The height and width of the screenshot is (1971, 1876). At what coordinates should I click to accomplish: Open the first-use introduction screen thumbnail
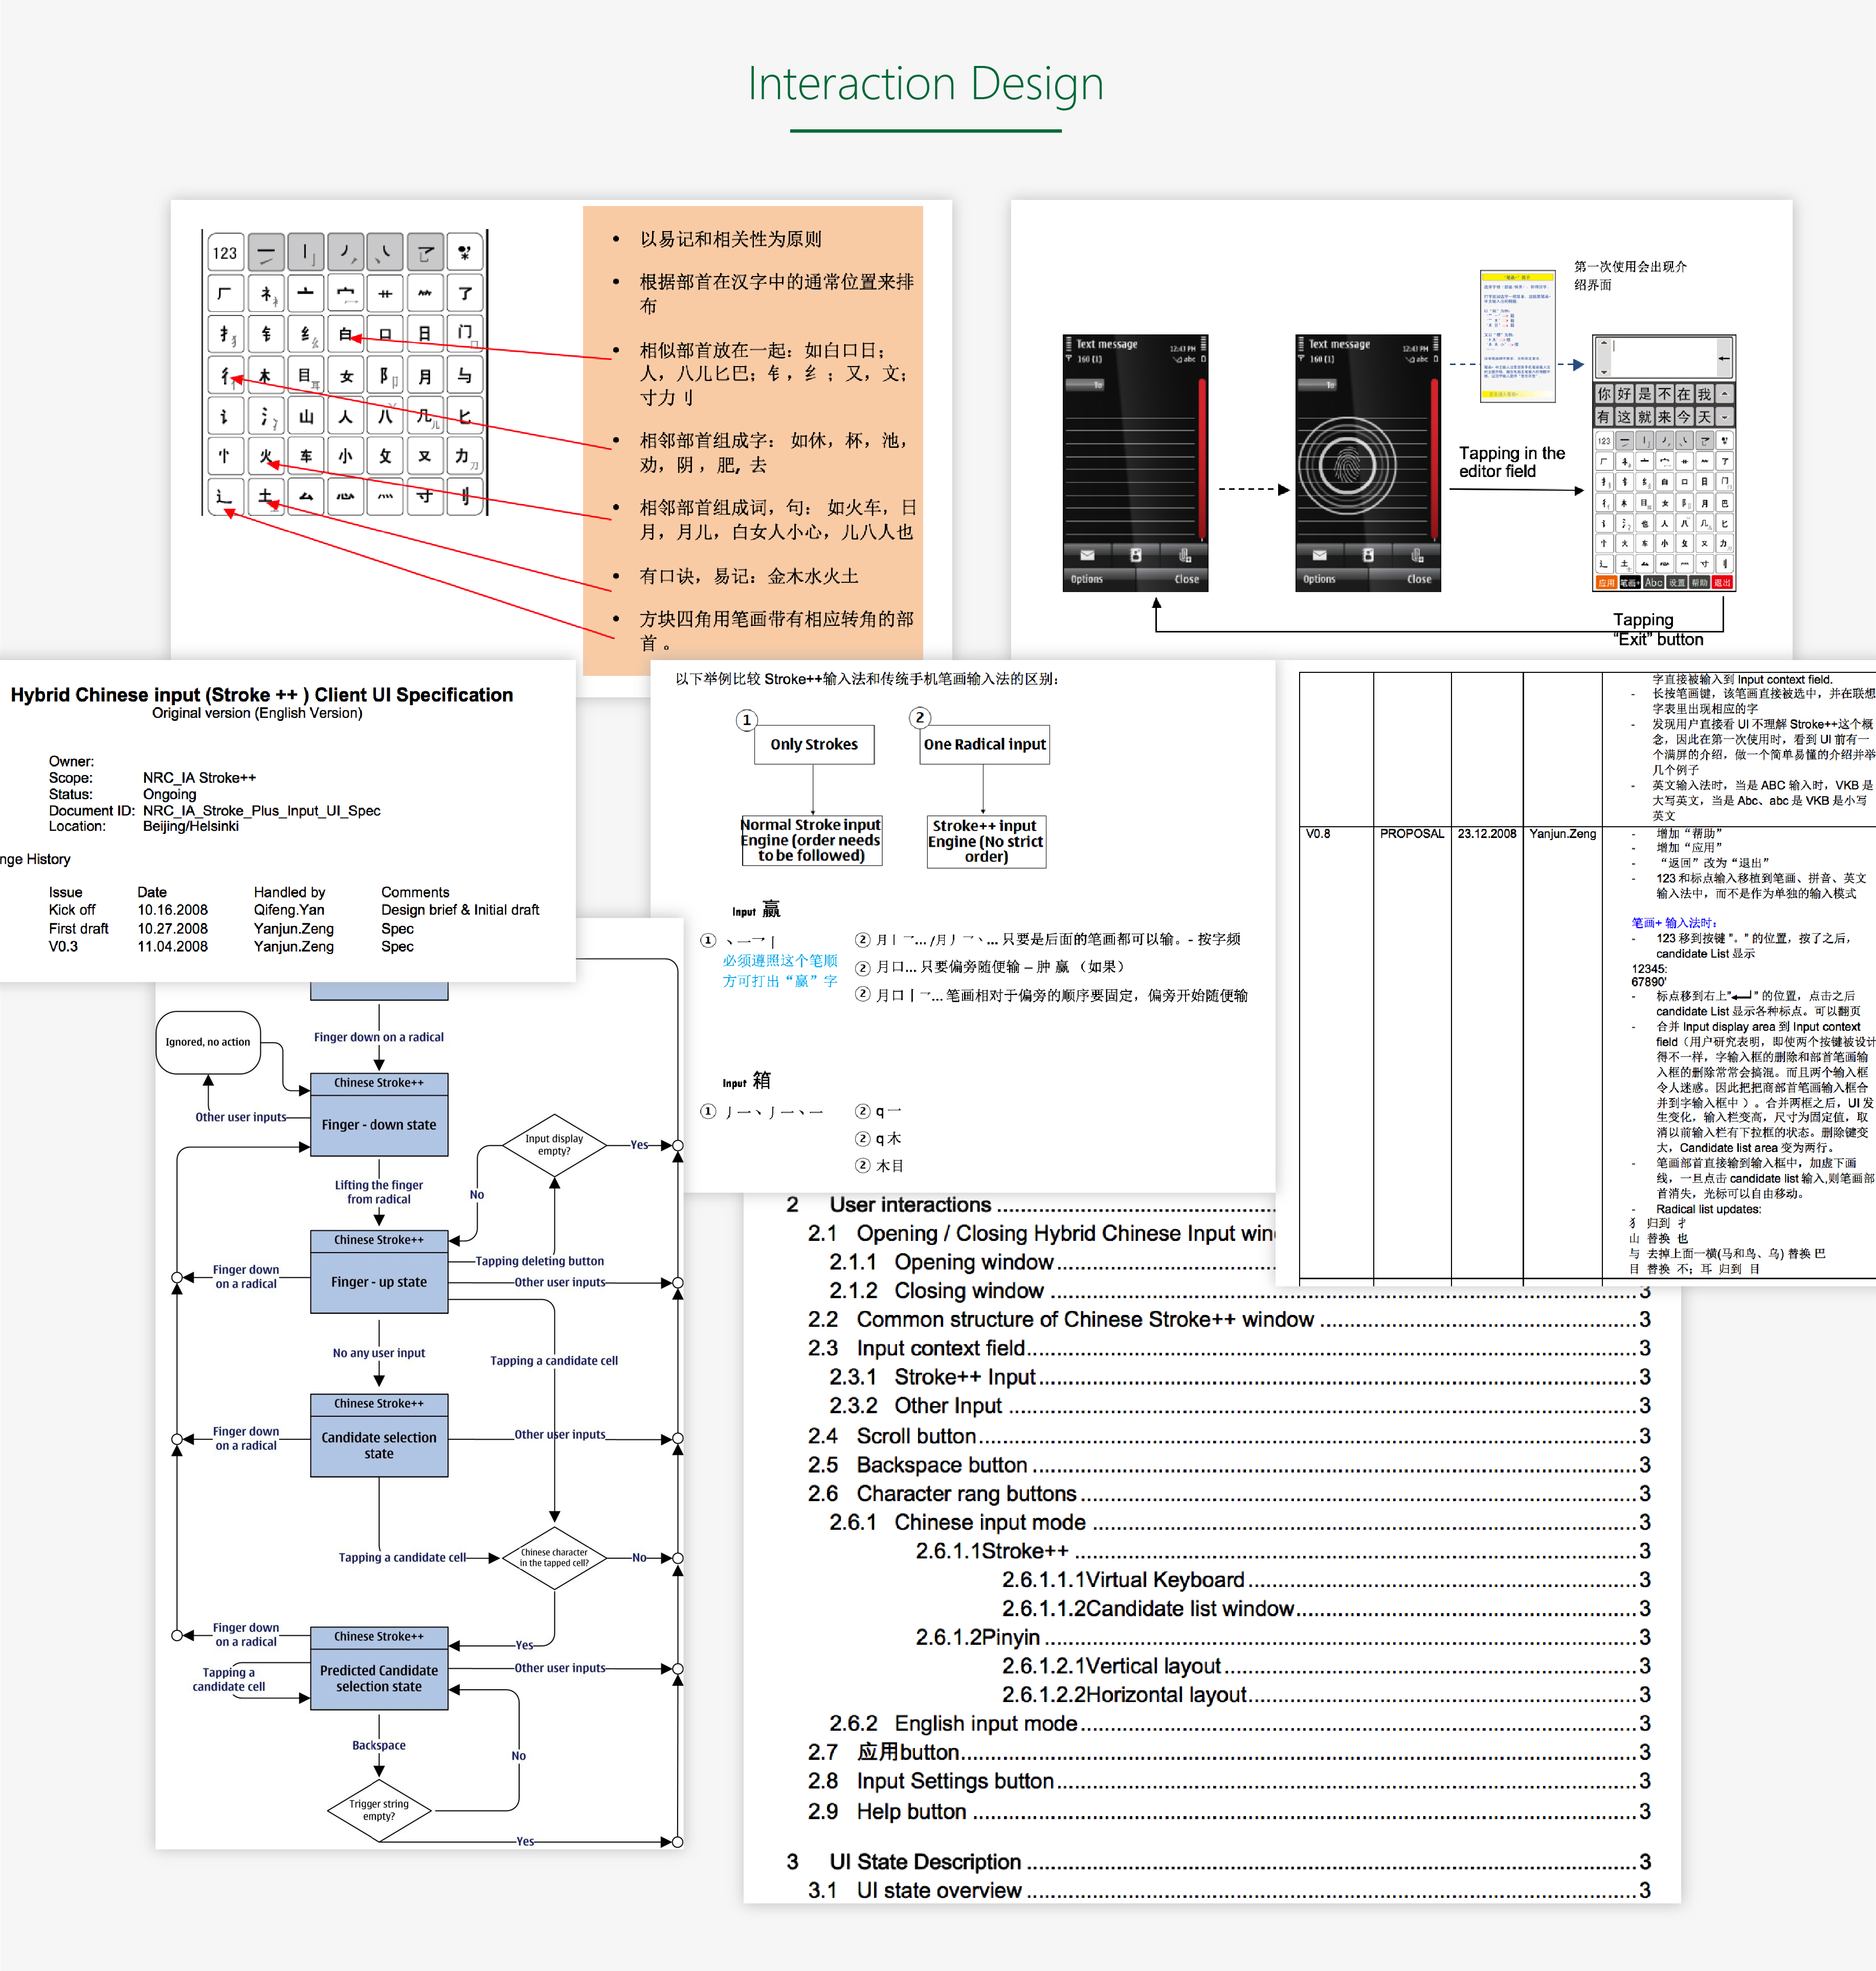1518,336
